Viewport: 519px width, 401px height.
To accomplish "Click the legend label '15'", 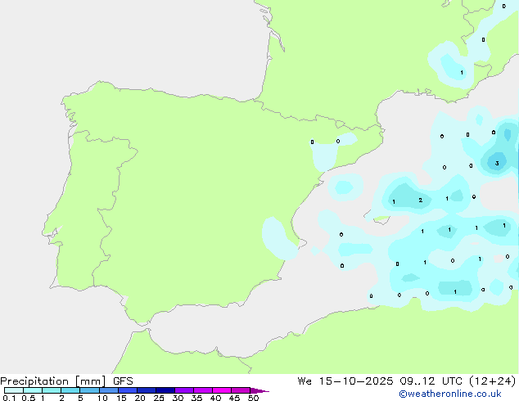I will tap(121, 398).
